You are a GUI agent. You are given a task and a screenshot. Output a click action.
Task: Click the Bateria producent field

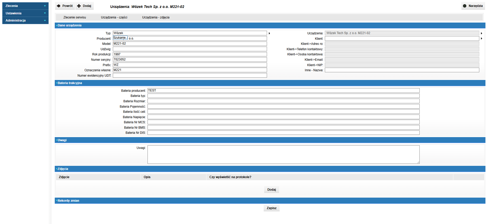point(283,90)
